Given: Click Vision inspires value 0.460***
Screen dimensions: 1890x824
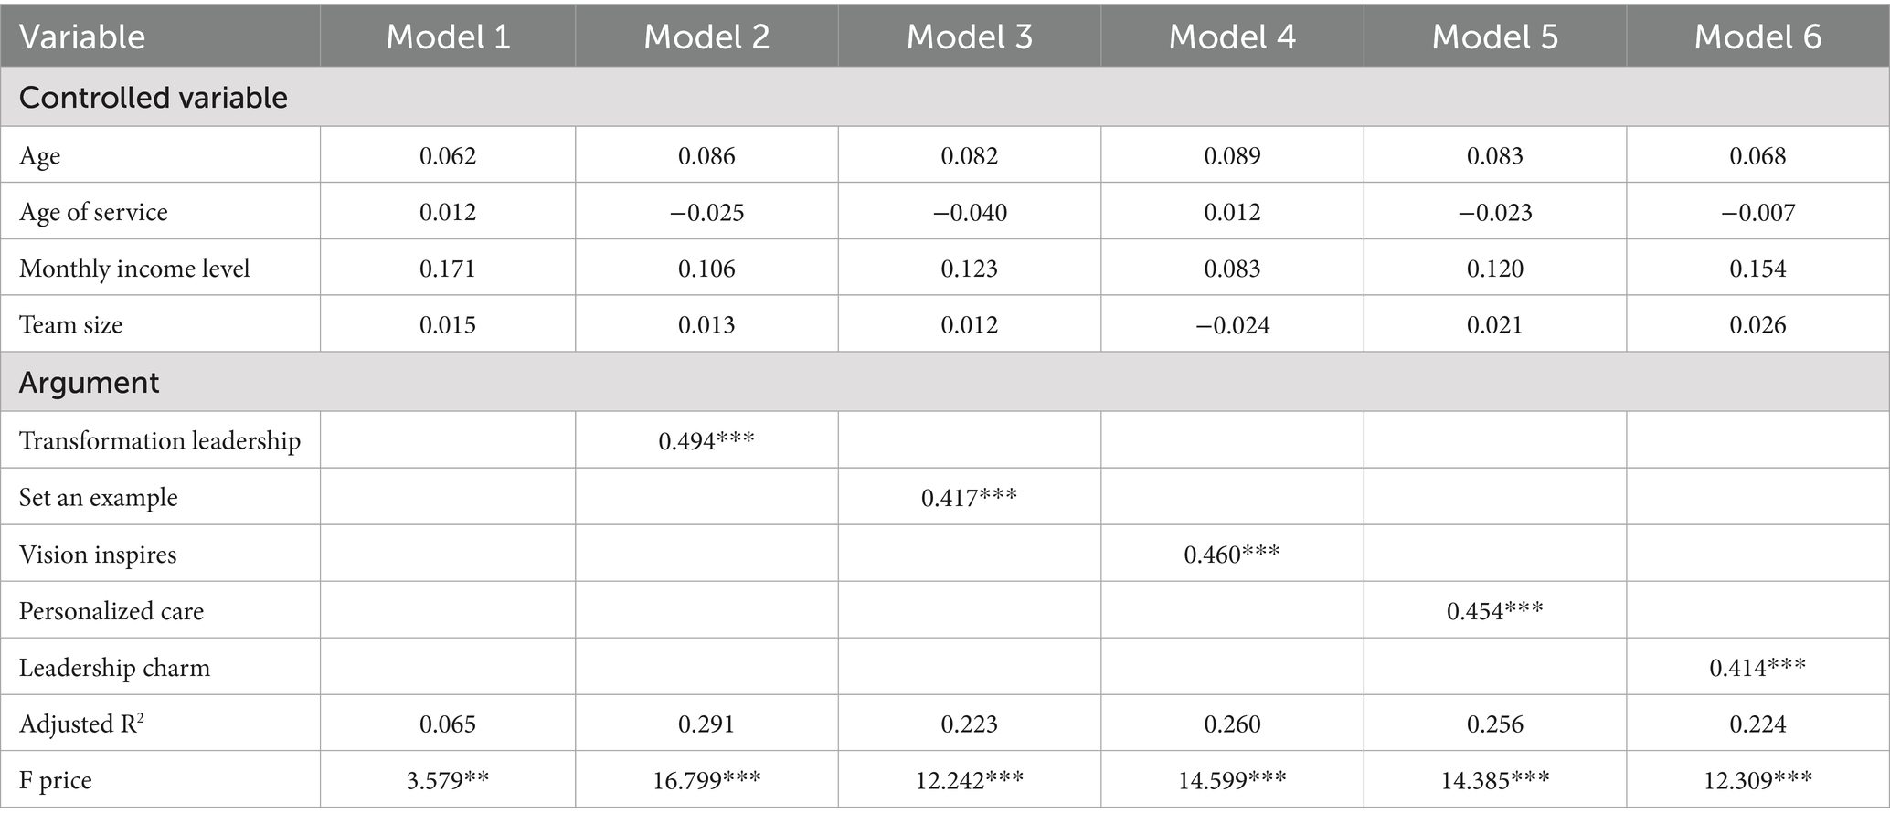Looking at the screenshot, I should [1232, 555].
